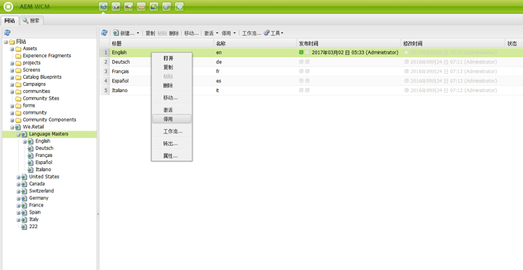Click the Campaigns folder icon in tree
This screenshot has height=270, width=523.
point(18,84)
